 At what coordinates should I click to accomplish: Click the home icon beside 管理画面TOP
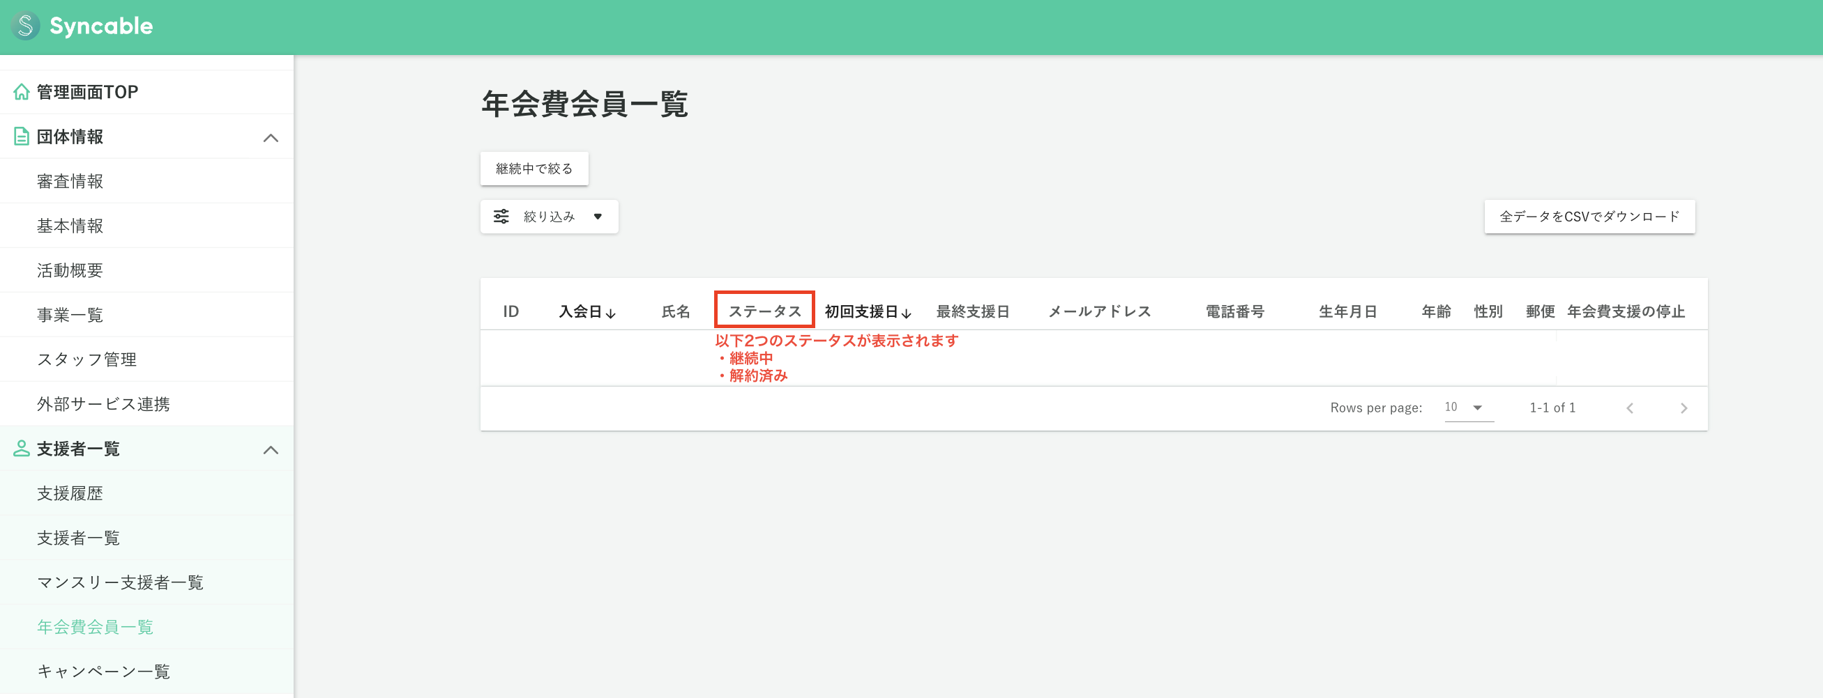(x=22, y=92)
